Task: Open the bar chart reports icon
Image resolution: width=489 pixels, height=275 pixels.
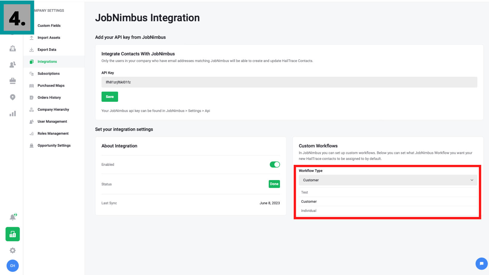Action: click(x=13, y=114)
